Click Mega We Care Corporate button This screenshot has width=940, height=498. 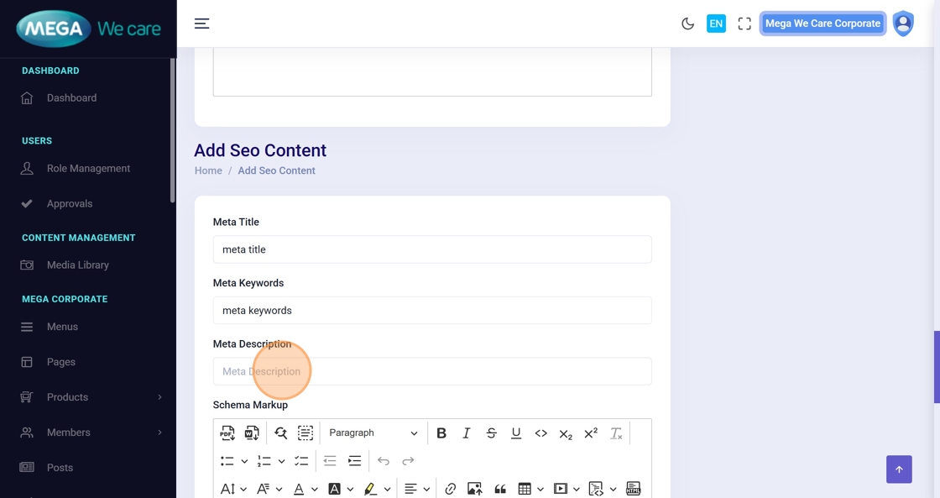822,24
